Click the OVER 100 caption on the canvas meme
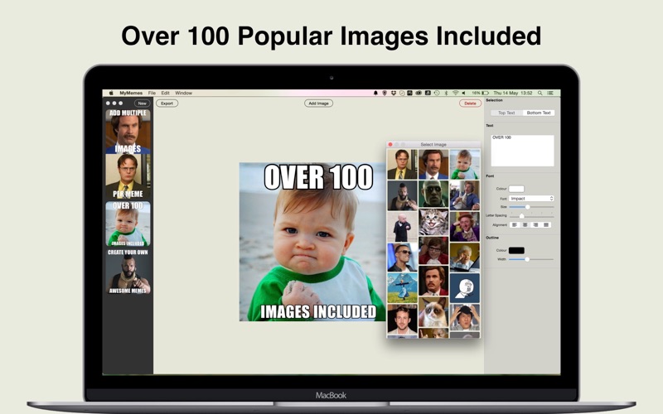Screen dimensions: 663x414 coord(318,177)
